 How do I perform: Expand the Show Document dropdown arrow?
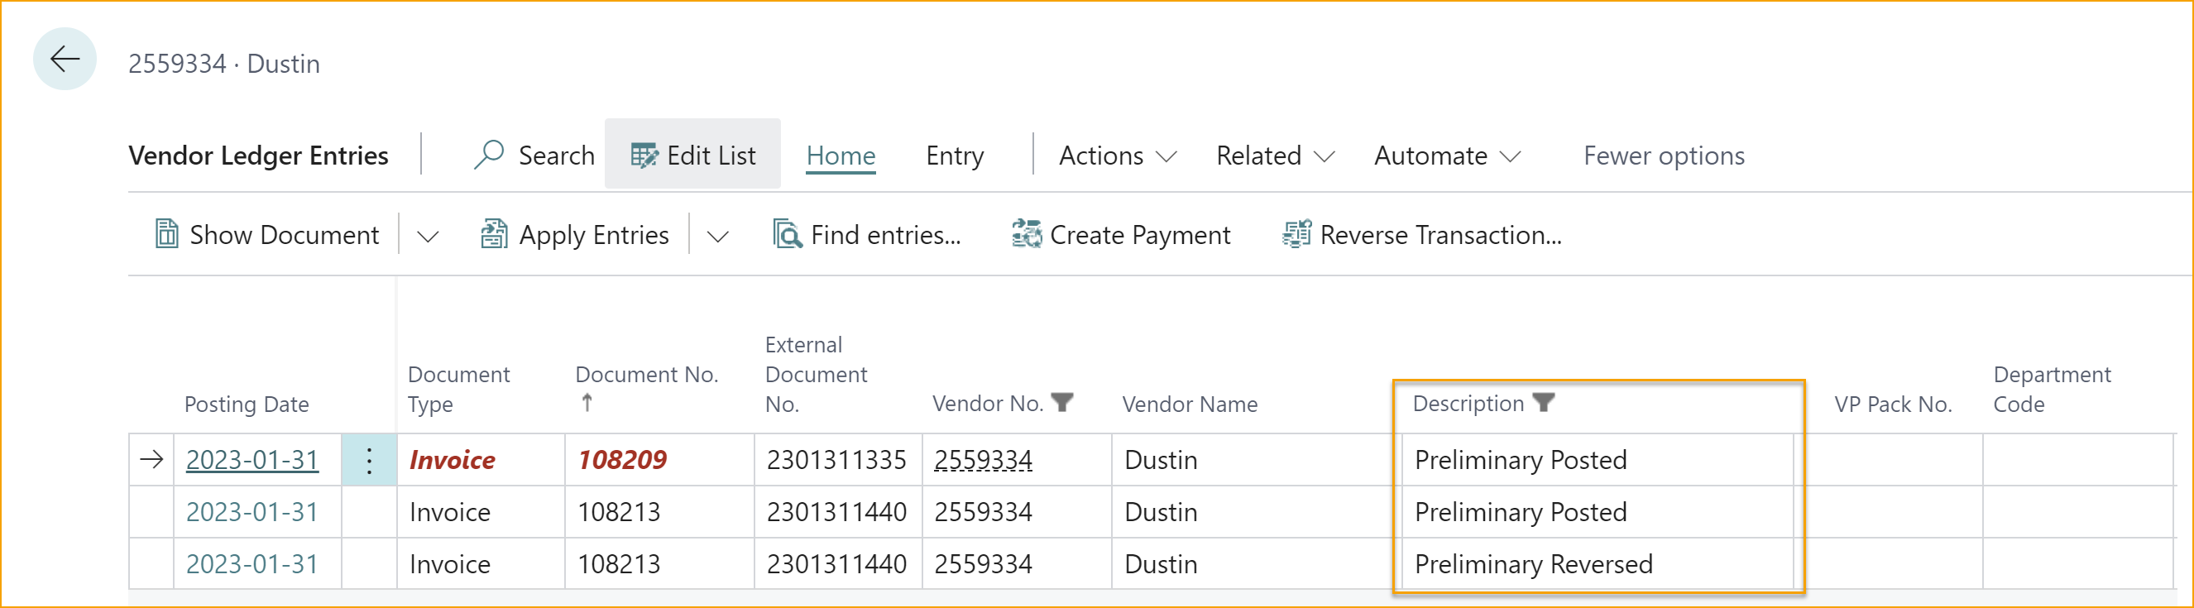[x=428, y=236]
